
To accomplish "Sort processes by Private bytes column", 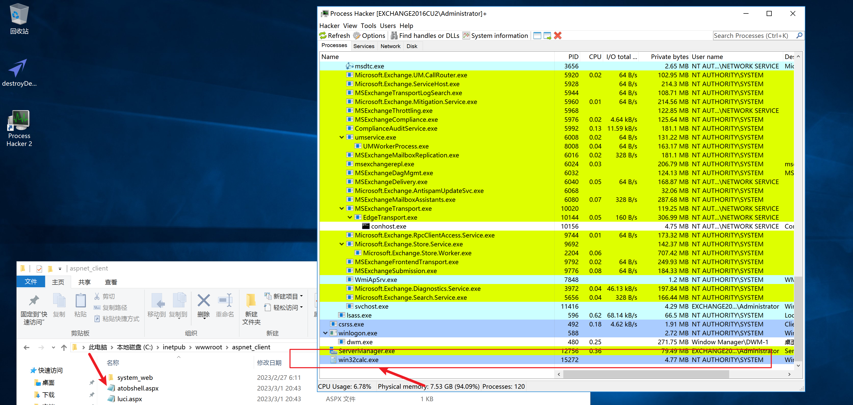I will point(669,57).
